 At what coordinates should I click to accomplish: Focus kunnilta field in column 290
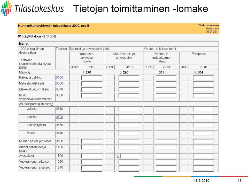(x=129, y=117)
